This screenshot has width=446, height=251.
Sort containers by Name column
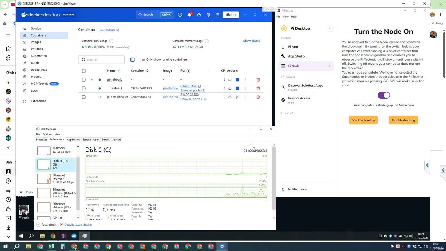tap(113, 71)
